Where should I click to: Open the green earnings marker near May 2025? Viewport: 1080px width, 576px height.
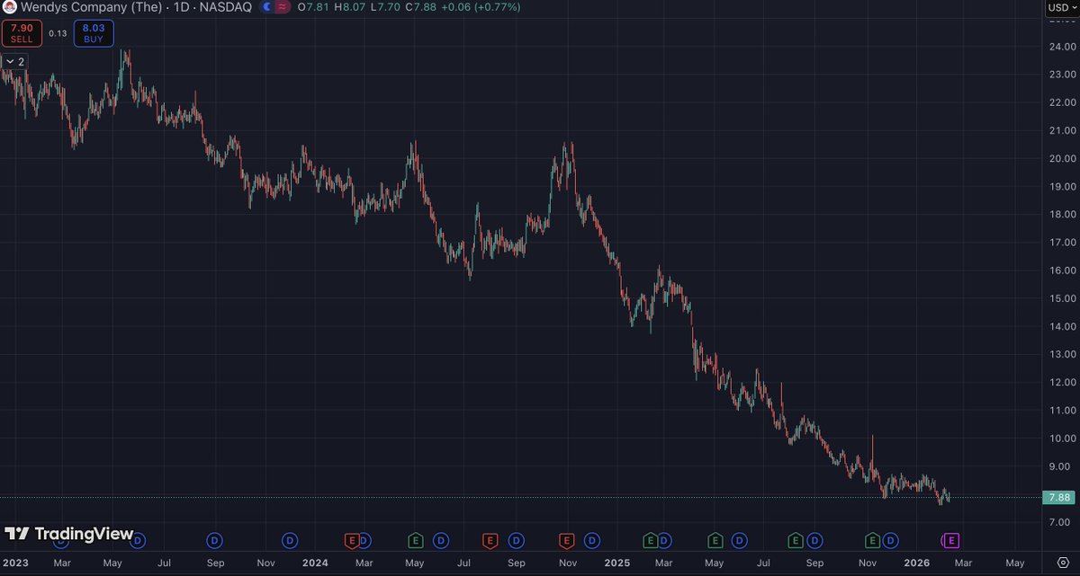[715, 540]
